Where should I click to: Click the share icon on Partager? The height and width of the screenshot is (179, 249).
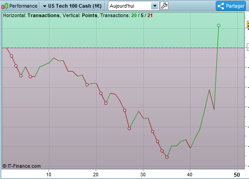pyautogui.click(x=221, y=6)
